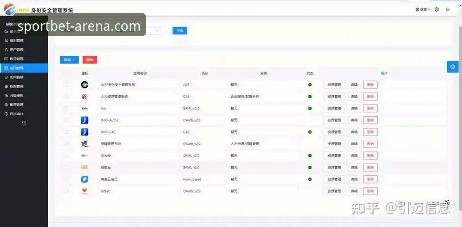Click the blue 查询 search button
Viewport: 462px width, 227px height.
[180, 31]
